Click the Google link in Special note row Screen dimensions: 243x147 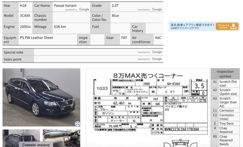[157, 52]
